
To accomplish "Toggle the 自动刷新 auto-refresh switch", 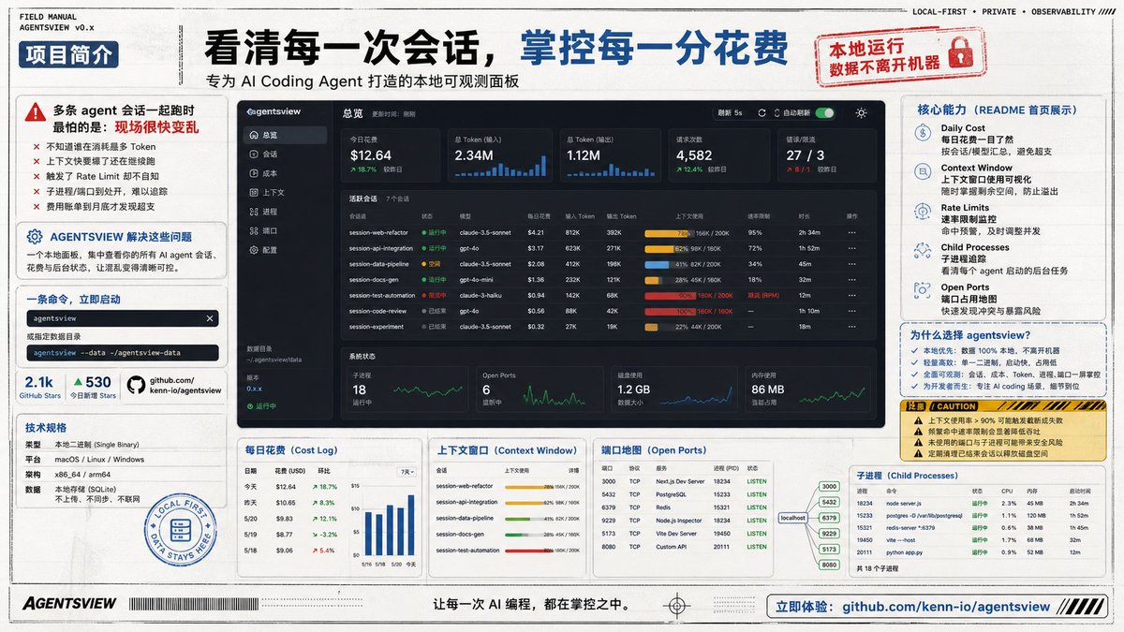I will click(824, 113).
